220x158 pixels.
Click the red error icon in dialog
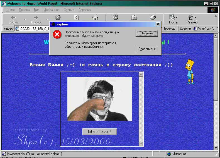(x=57, y=34)
